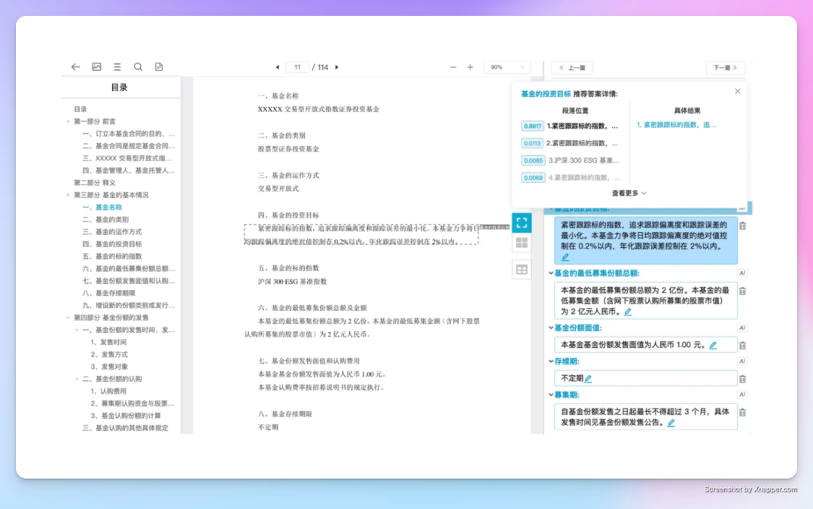Screen dimensions: 813x509
Task: Edit the fund share face value answer
Action: 714,345
